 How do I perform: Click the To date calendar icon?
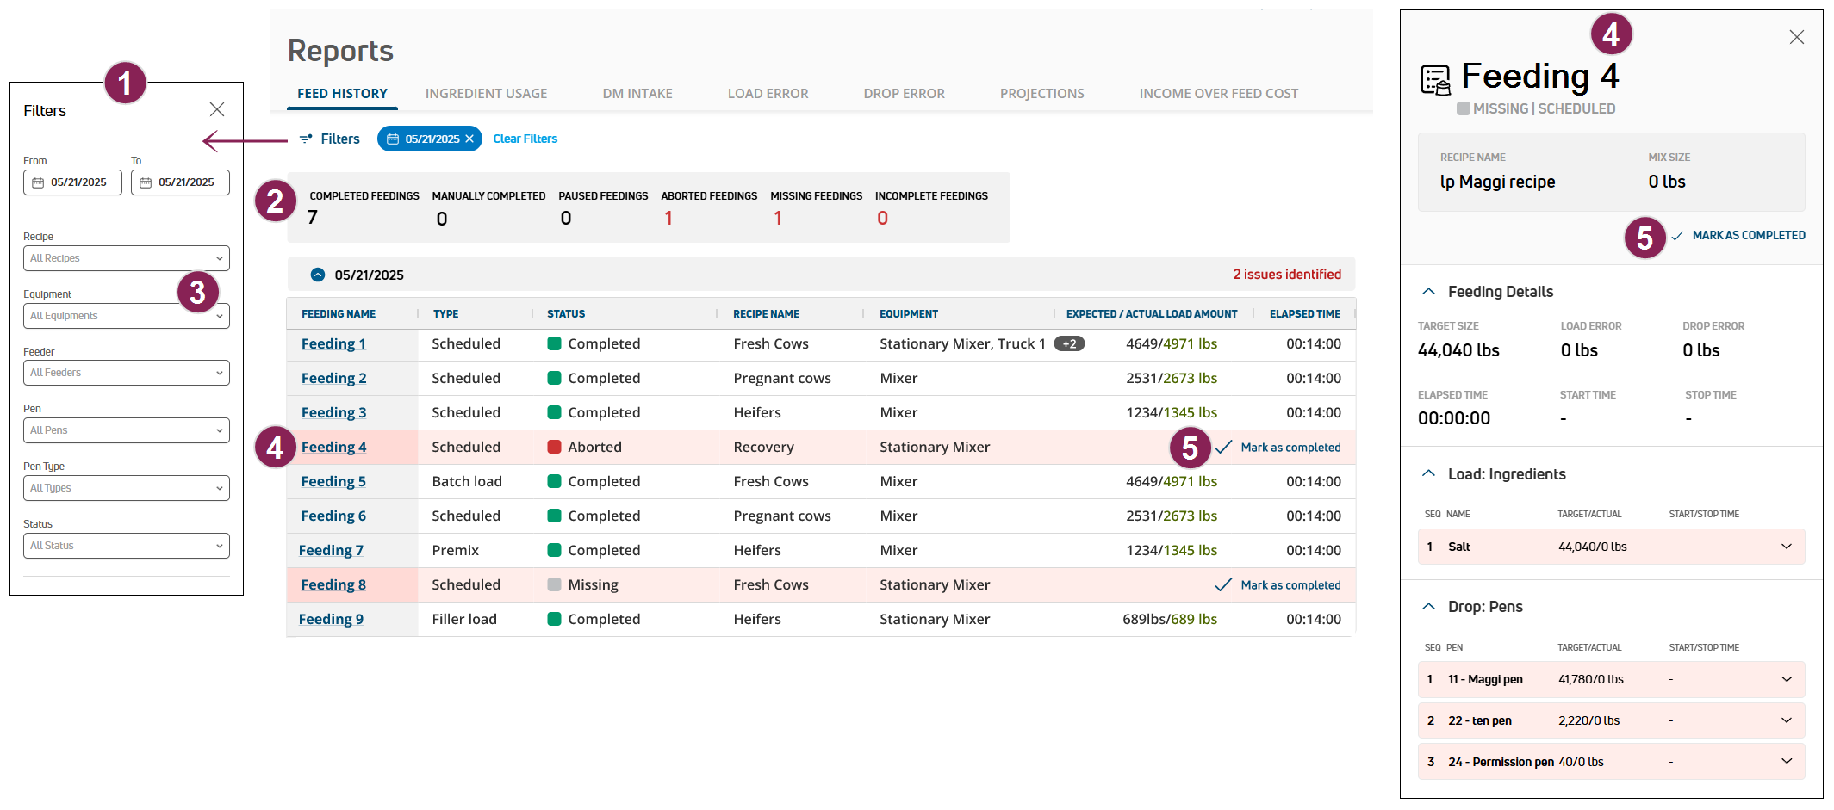pyautogui.click(x=146, y=182)
